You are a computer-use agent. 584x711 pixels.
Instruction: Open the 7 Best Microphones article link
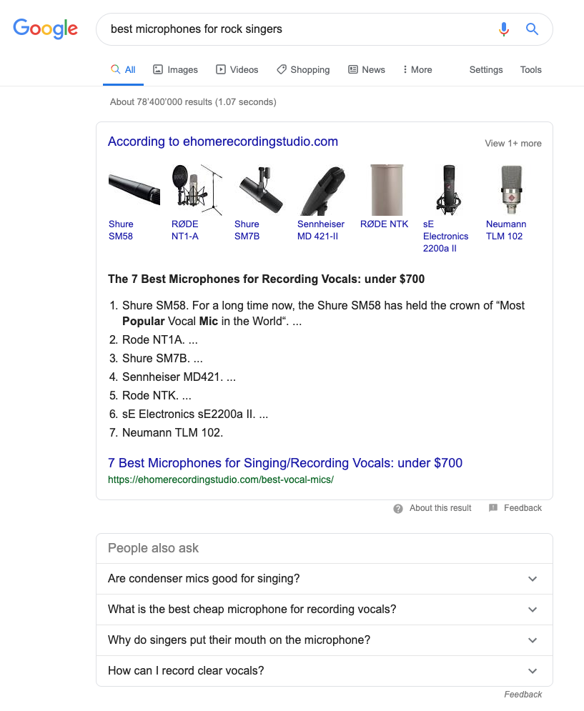tap(285, 463)
